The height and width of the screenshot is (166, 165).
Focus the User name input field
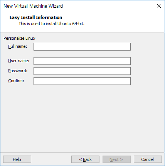[82, 61]
